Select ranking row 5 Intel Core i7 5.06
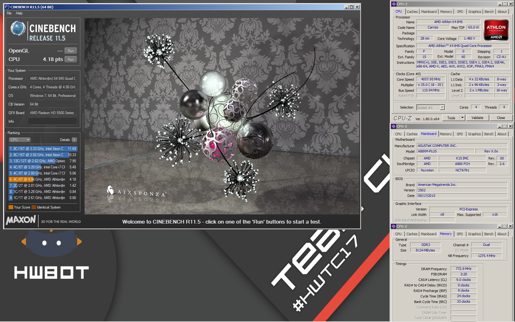This screenshot has height=322, width=515. [x=43, y=173]
